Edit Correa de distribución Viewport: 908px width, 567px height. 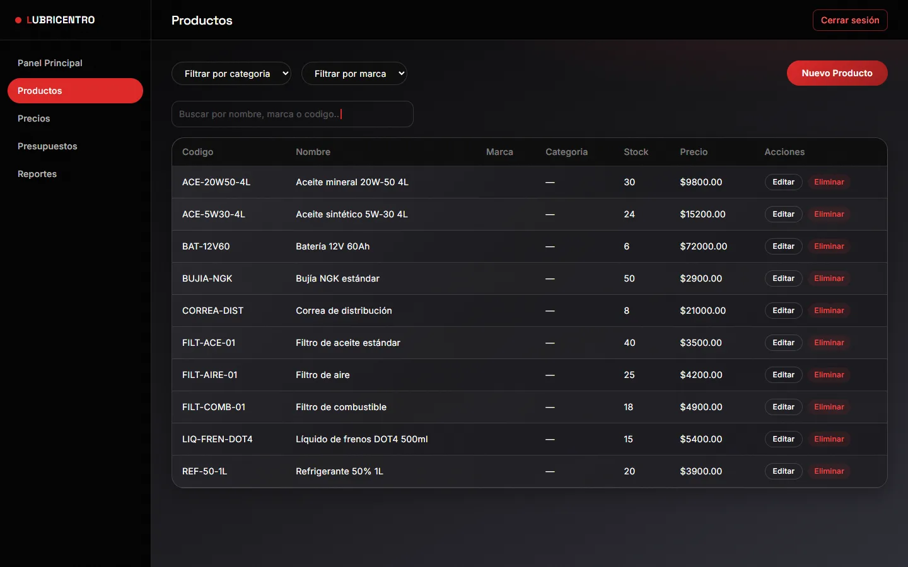point(783,311)
